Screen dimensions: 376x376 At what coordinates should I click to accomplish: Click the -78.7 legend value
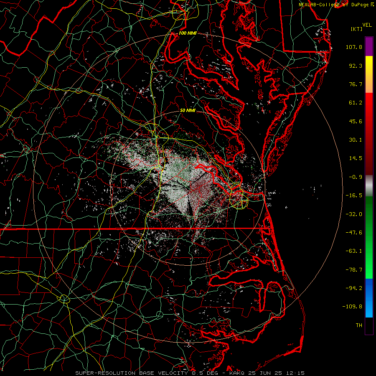click(354, 270)
